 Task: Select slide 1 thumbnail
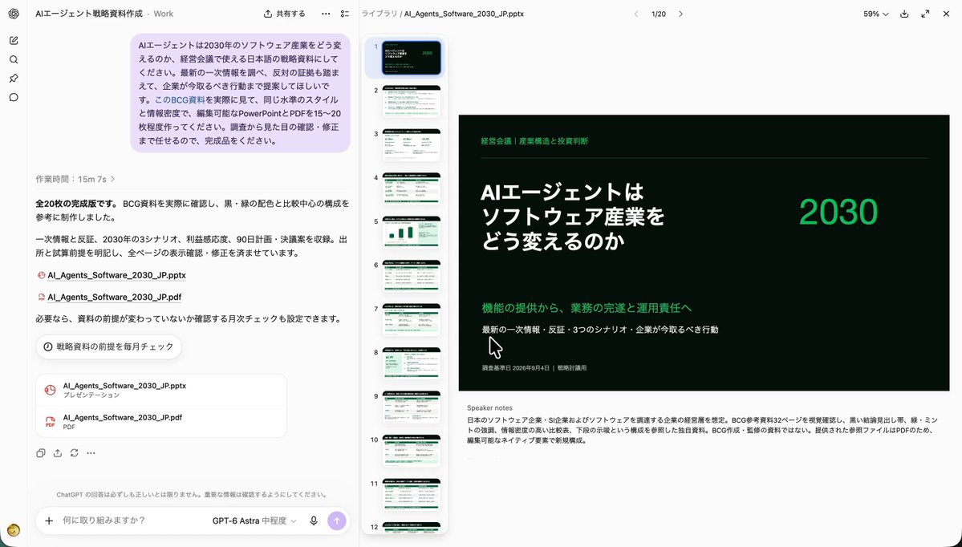click(x=411, y=58)
